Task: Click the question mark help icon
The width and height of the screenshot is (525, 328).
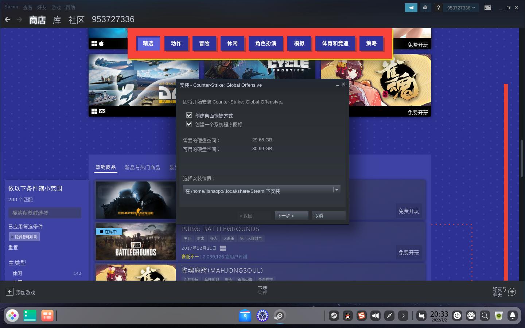Action: 438,7
